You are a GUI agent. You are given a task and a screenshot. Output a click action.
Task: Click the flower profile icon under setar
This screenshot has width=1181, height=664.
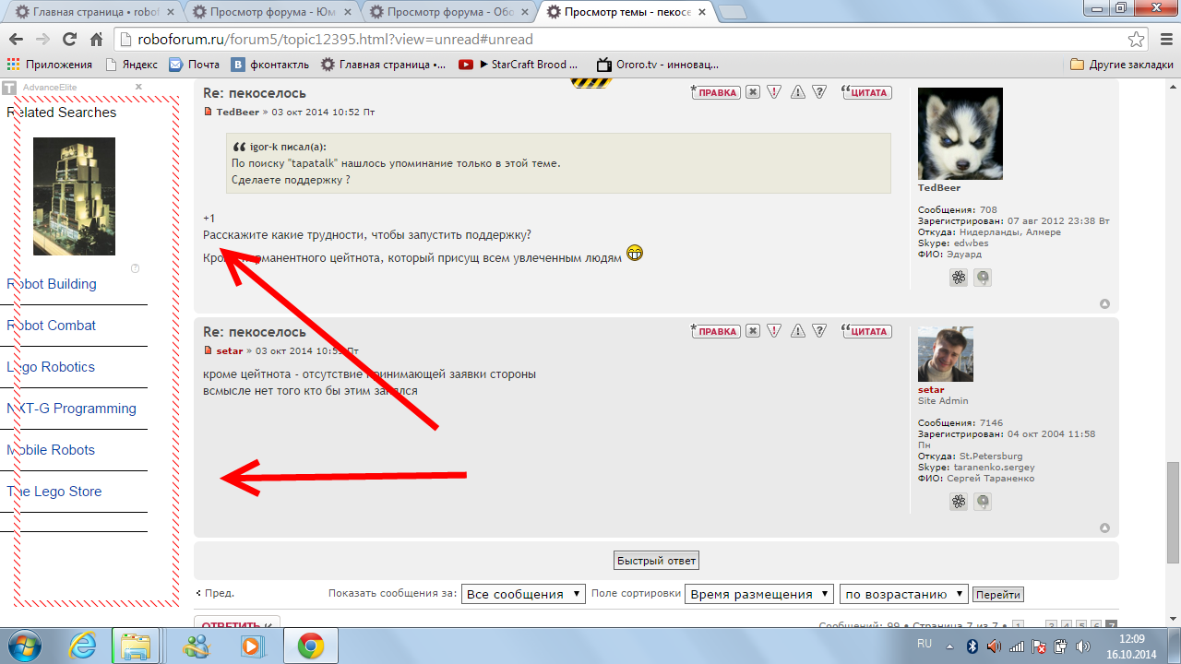point(959,502)
